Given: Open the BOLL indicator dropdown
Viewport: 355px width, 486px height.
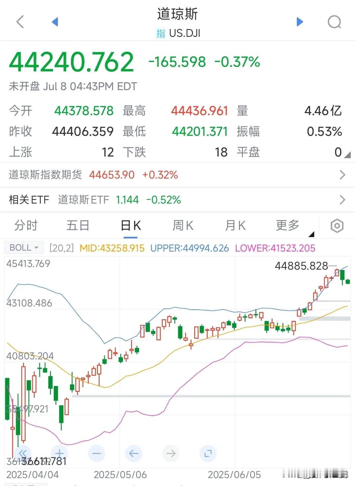Looking at the screenshot, I should pos(24,248).
